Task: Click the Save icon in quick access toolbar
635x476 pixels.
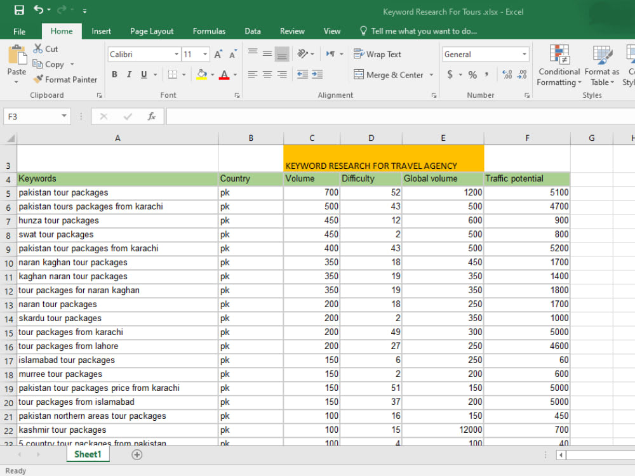Action: (x=19, y=10)
